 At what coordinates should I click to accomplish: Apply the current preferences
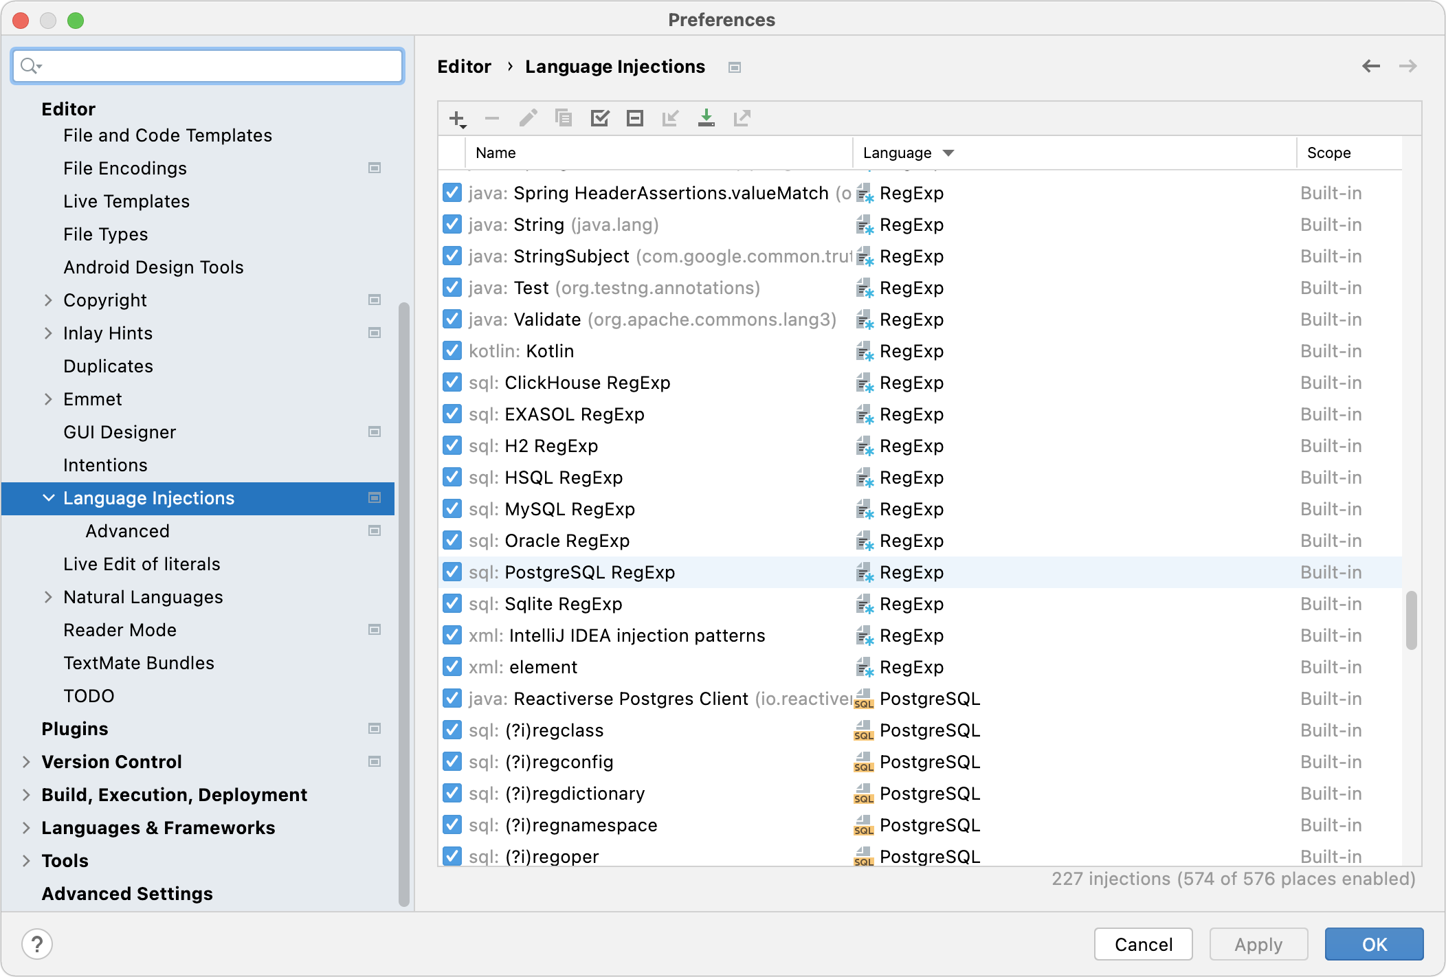pos(1258,944)
